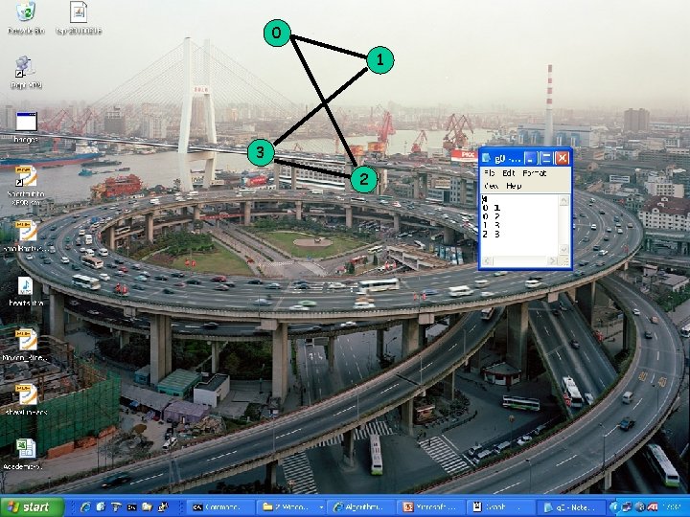Click the line "0 1" in Notepad
Viewport: 690px width, 517px height.
pyautogui.click(x=492, y=208)
